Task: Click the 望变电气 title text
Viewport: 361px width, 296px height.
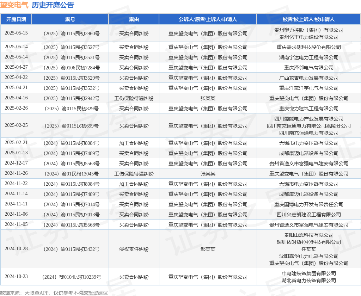Action: (x=14, y=5)
